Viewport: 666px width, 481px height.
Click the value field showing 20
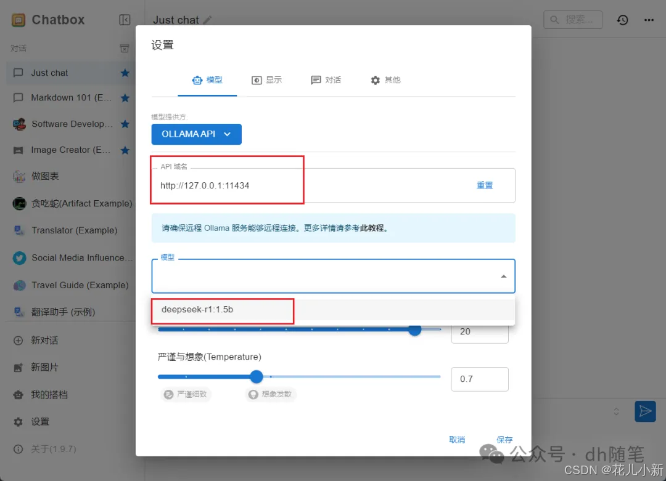click(x=480, y=332)
